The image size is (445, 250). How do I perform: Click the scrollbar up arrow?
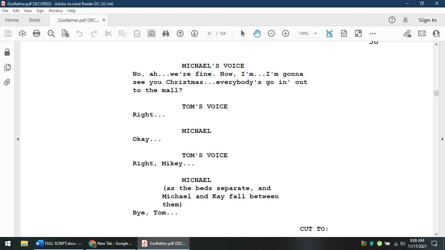coord(437,44)
